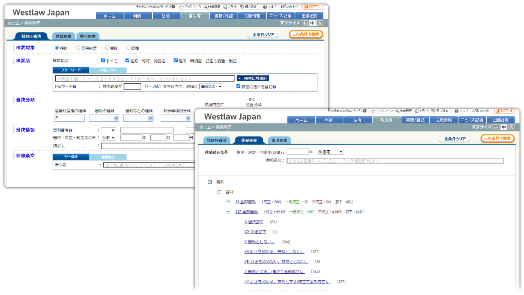Open the 令和 era dropdown
The width and height of the screenshot is (524, 295).
109,138
